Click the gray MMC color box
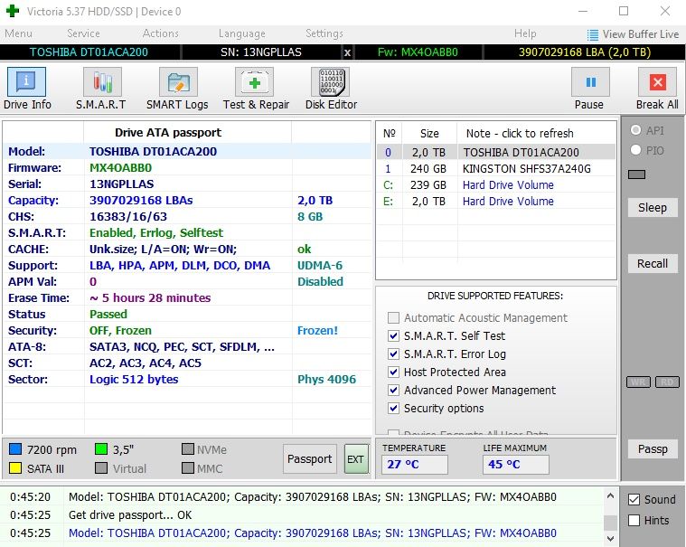 click(x=188, y=468)
